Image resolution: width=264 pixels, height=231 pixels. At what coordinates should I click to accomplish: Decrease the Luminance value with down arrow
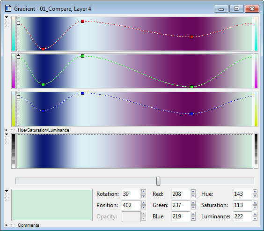(x=255, y=219)
